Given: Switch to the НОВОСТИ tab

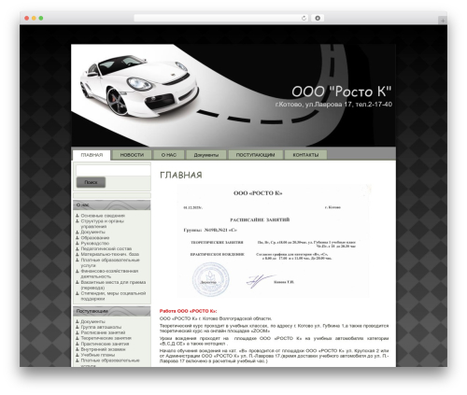Looking at the screenshot, I should (x=132, y=155).
